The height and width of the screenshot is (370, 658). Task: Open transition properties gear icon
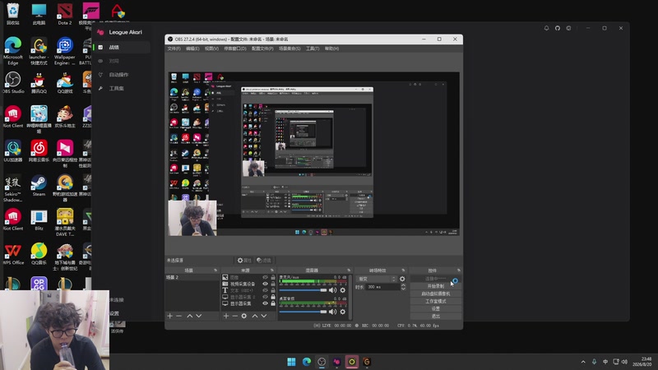(402, 279)
